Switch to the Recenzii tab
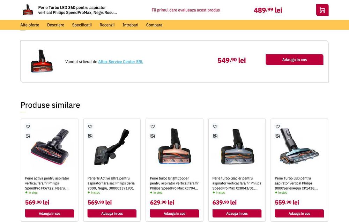Screen dimensions: 349x222 [107, 25]
